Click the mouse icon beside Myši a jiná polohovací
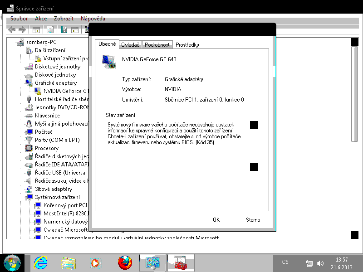 [x=29, y=124]
